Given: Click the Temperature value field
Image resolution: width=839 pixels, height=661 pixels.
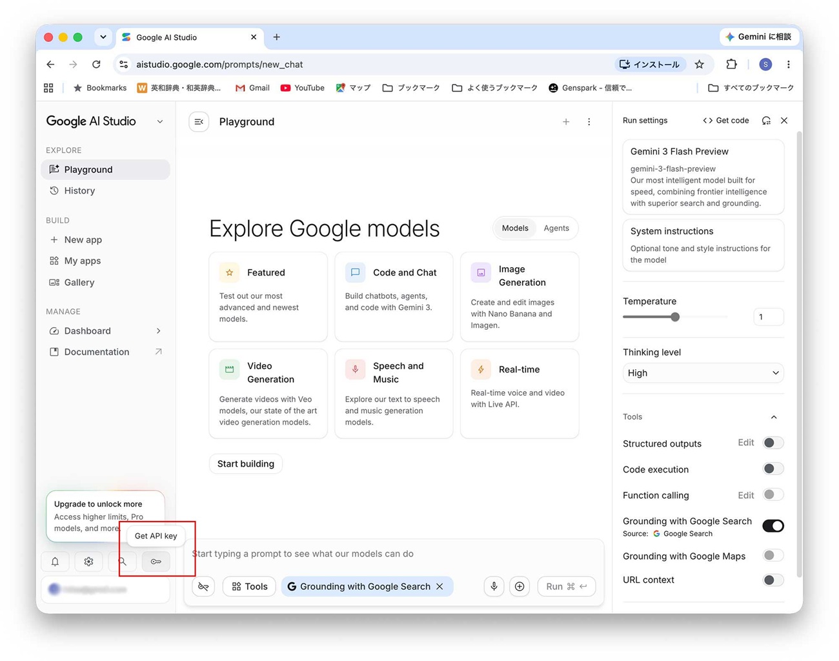Looking at the screenshot, I should click(769, 317).
